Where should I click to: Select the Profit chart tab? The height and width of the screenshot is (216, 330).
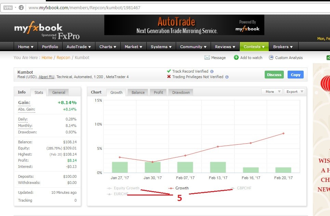point(158,92)
